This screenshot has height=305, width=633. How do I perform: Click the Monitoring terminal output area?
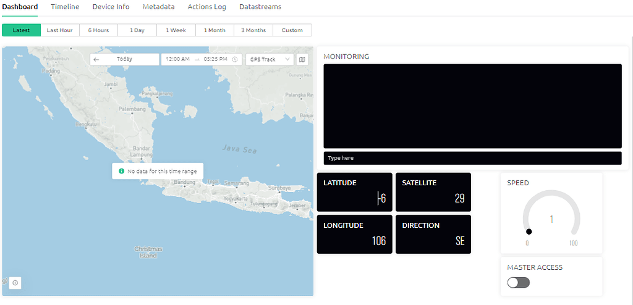pos(472,106)
